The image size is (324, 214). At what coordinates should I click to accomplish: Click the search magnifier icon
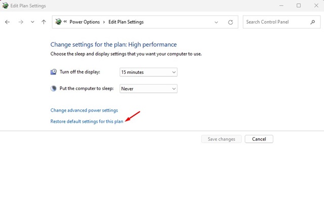pyautogui.click(x=313, y=22)
